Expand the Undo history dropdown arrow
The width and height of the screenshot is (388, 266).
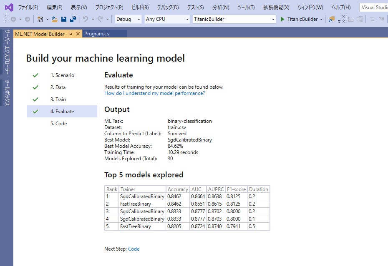[x=93, y=19]
